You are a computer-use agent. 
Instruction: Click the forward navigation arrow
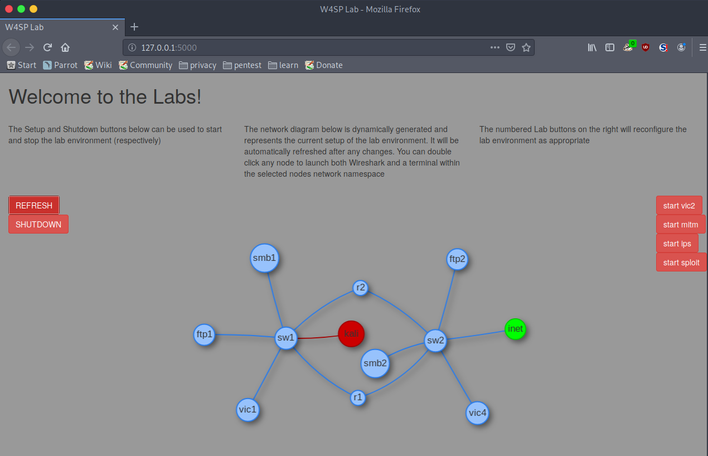tap(30, 47)
